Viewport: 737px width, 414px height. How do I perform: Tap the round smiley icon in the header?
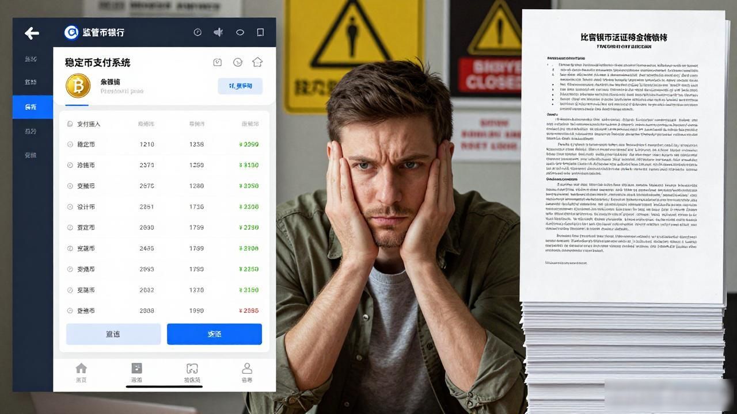pos(237,62)
